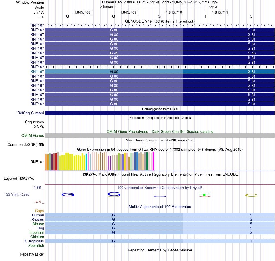The height and width of the screenshot is (261, 275).
Task: Click the X_tropicalis alignment row label
Action: 34,241
